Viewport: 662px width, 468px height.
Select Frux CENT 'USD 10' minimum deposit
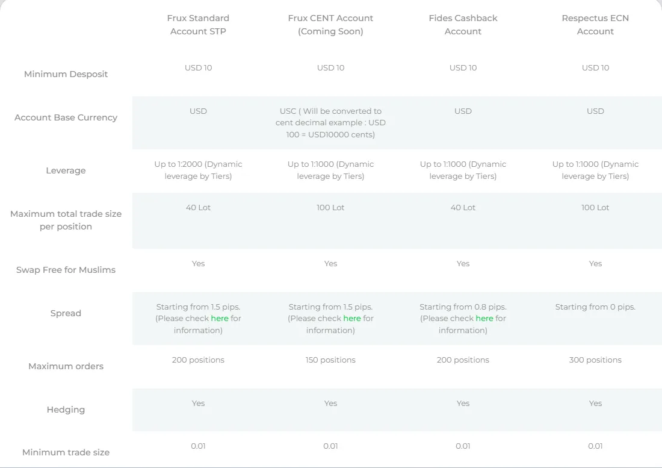pyautogui.click(x=330, y=67)
